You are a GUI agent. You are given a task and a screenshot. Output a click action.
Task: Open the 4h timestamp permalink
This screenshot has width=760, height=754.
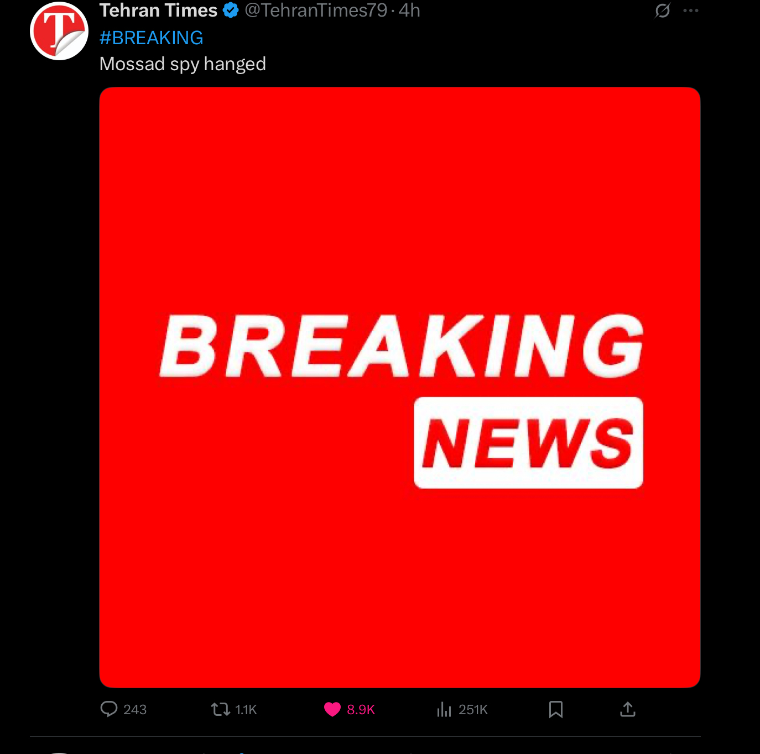tap(409, 10)
